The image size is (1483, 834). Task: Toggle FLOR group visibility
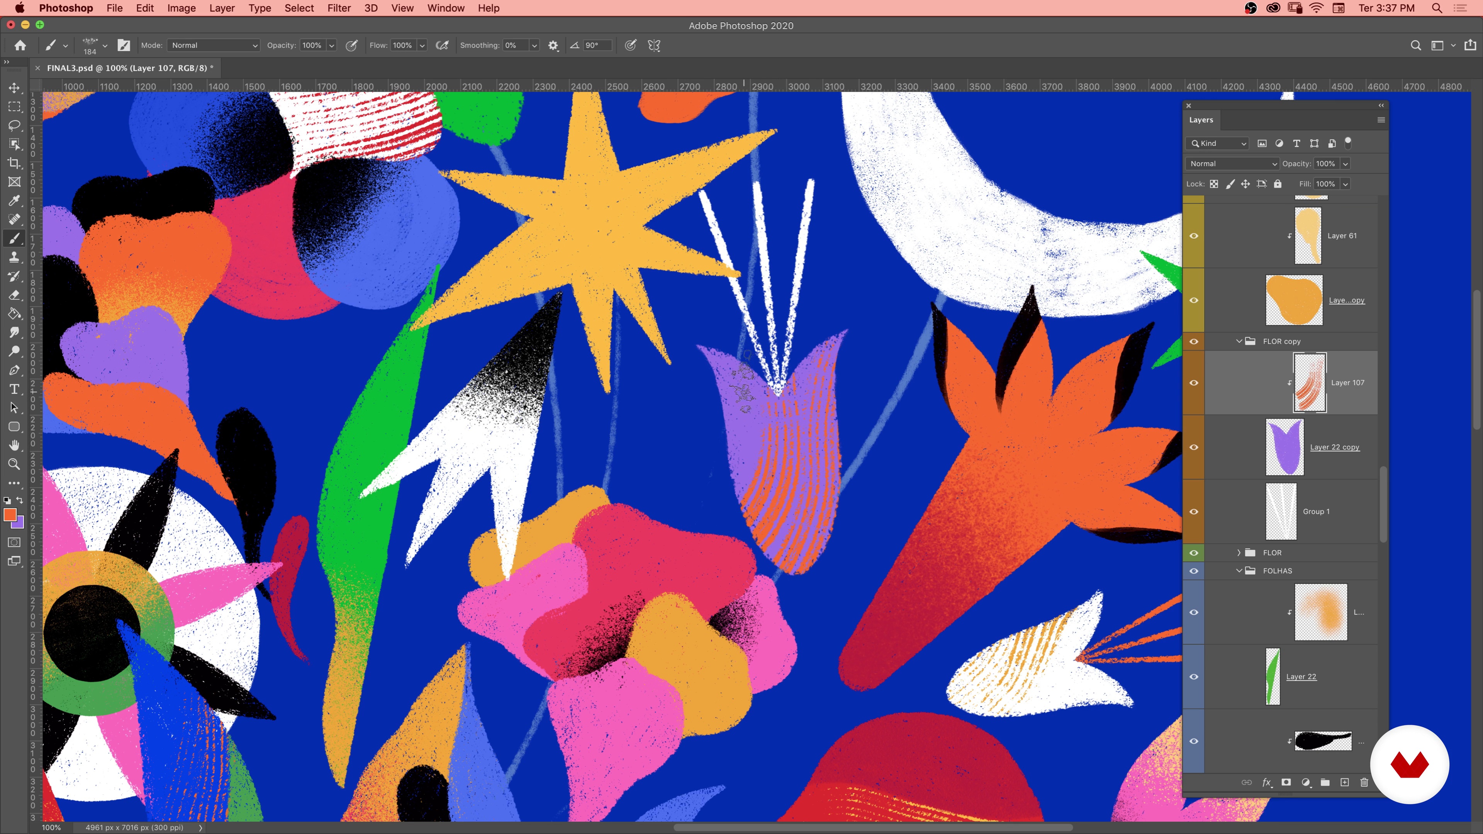click(1194, 553)
